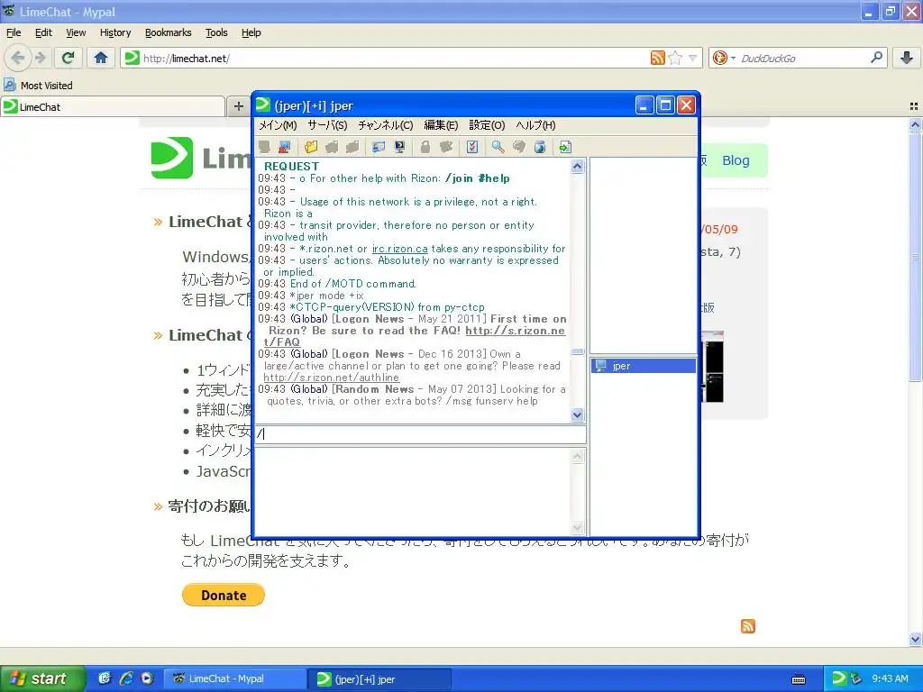
Task: Click the Most Visited bookmarks button
Action: (x=39, y=86)
